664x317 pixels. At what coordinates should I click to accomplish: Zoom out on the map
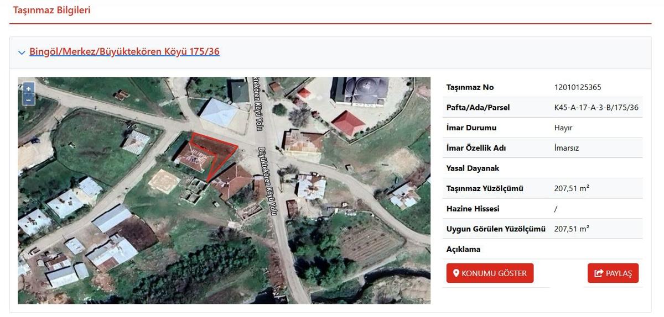28,99
